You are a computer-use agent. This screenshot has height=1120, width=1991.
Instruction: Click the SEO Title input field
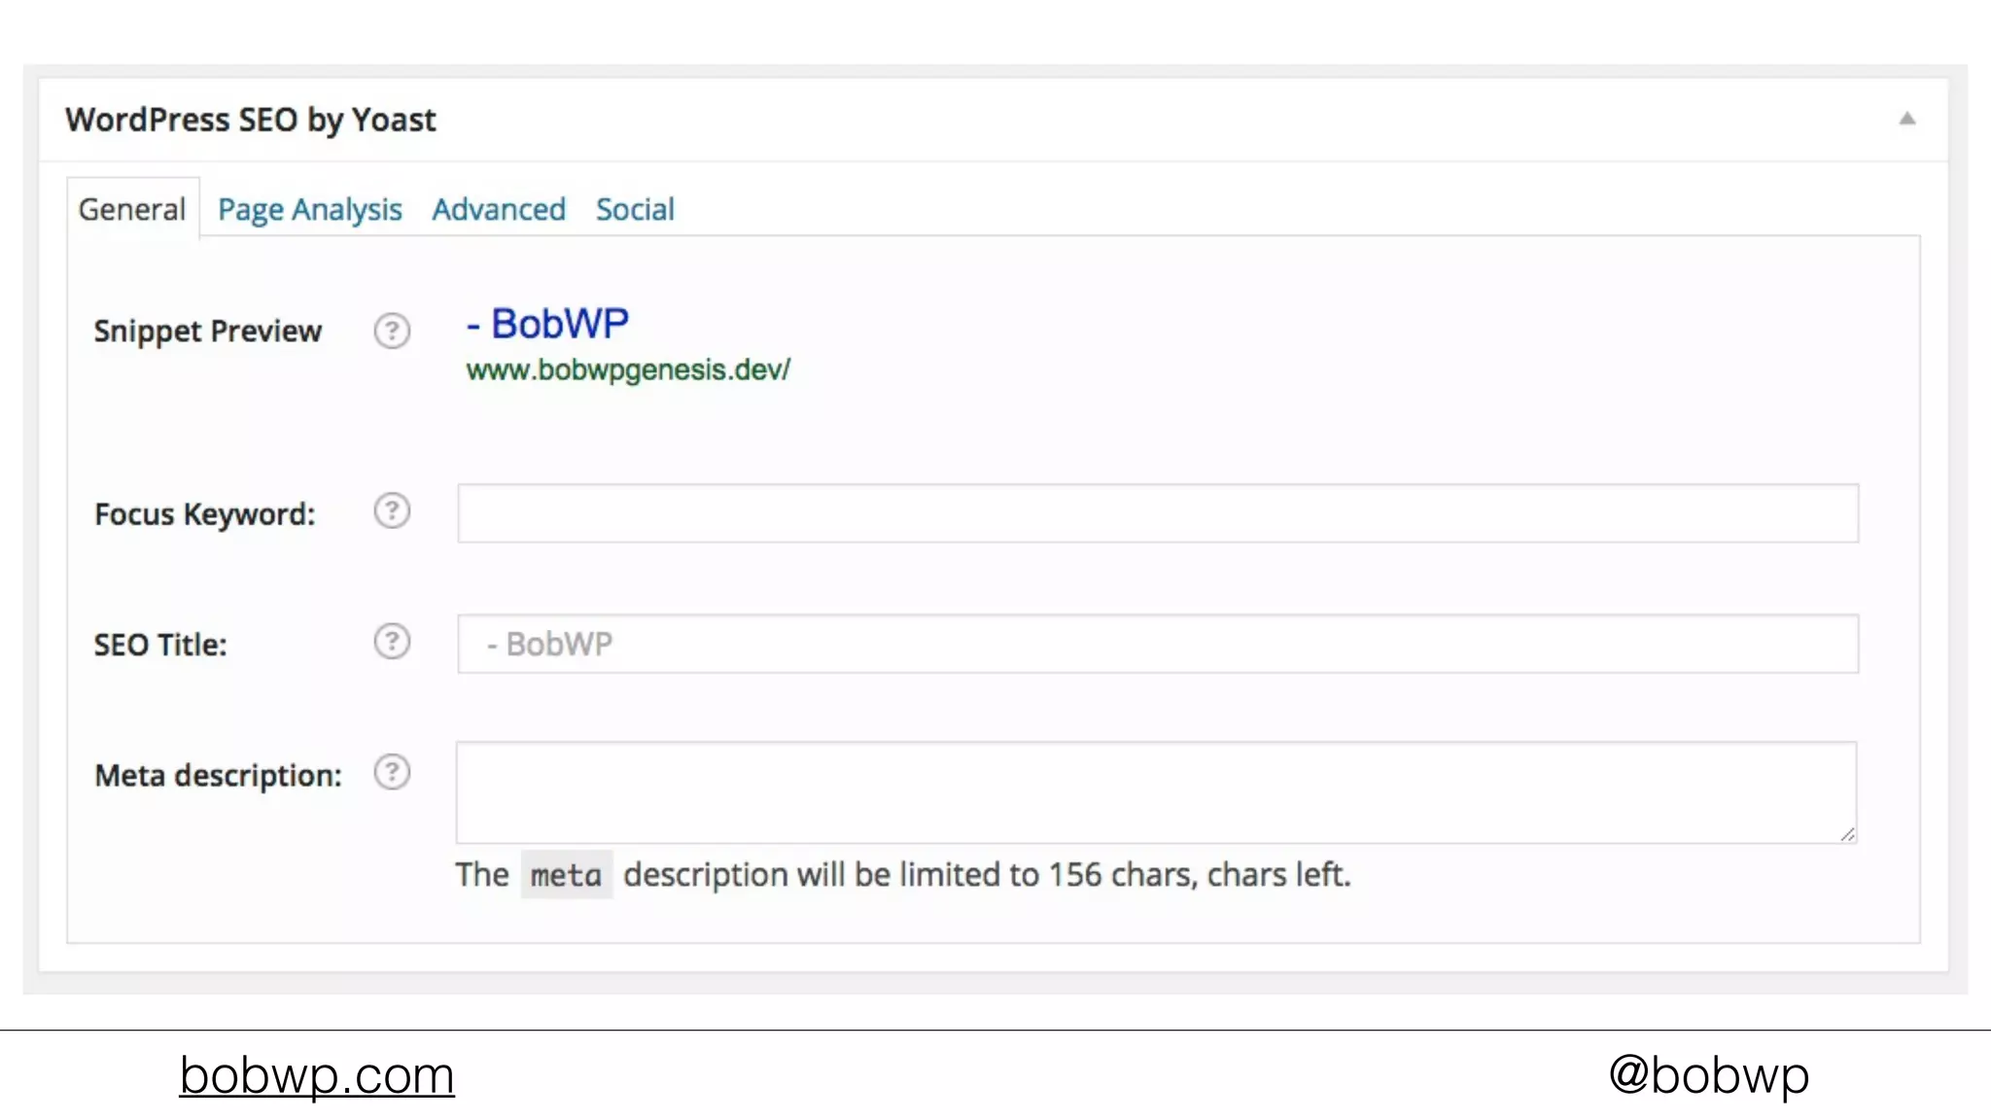pos(1157,644)
